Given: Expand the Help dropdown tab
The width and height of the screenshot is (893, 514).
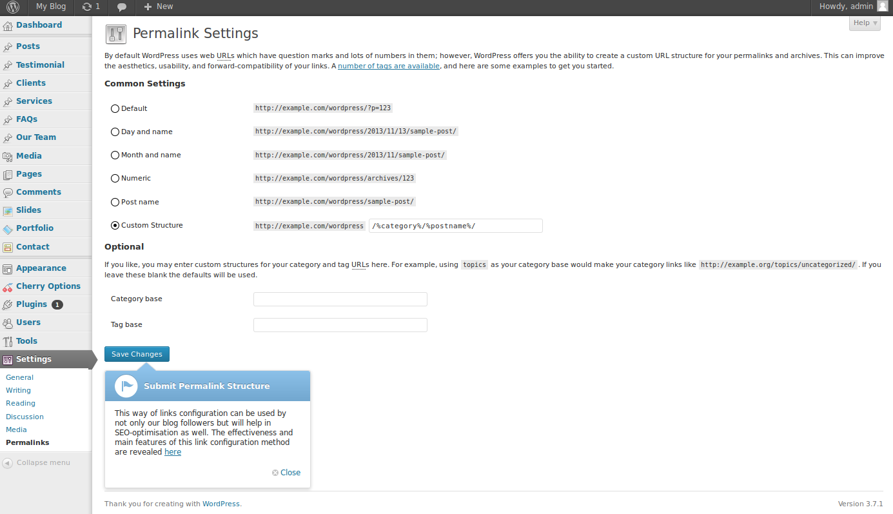Looking at the screenshot, I should pos(865,23).
